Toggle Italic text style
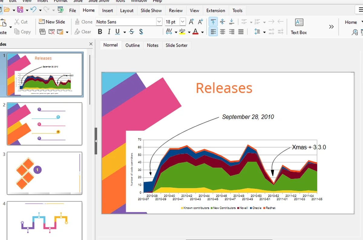This screenshot has height=240, width=363. click(109, 32)
